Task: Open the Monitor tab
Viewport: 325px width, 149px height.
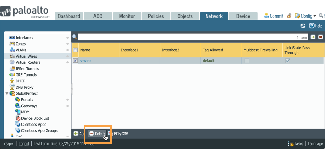Action: click(127, 16)
